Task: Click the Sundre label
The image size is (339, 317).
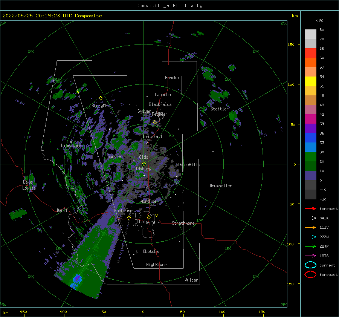Action: pyautogui.click(x=115, y=156)
